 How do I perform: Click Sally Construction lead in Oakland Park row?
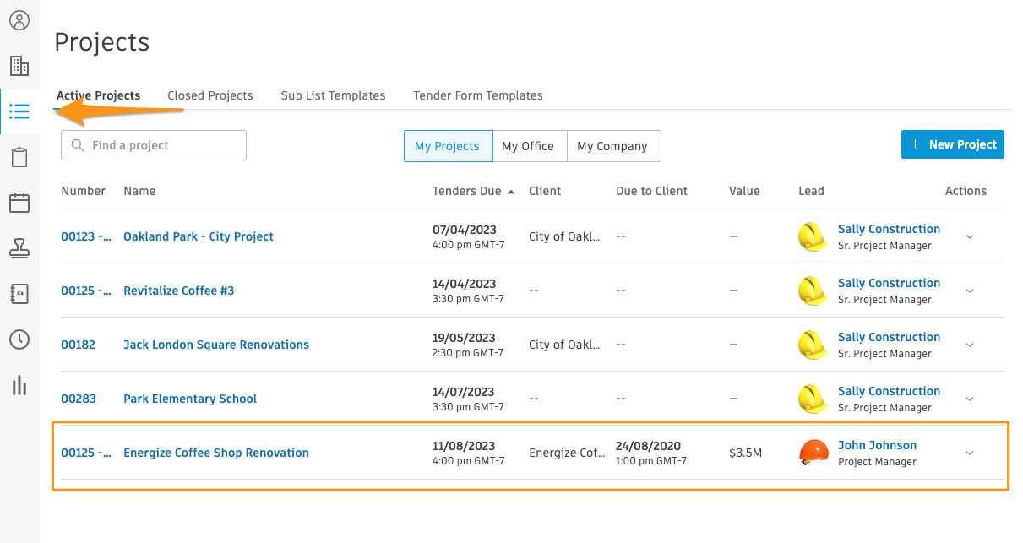point(889,229)
